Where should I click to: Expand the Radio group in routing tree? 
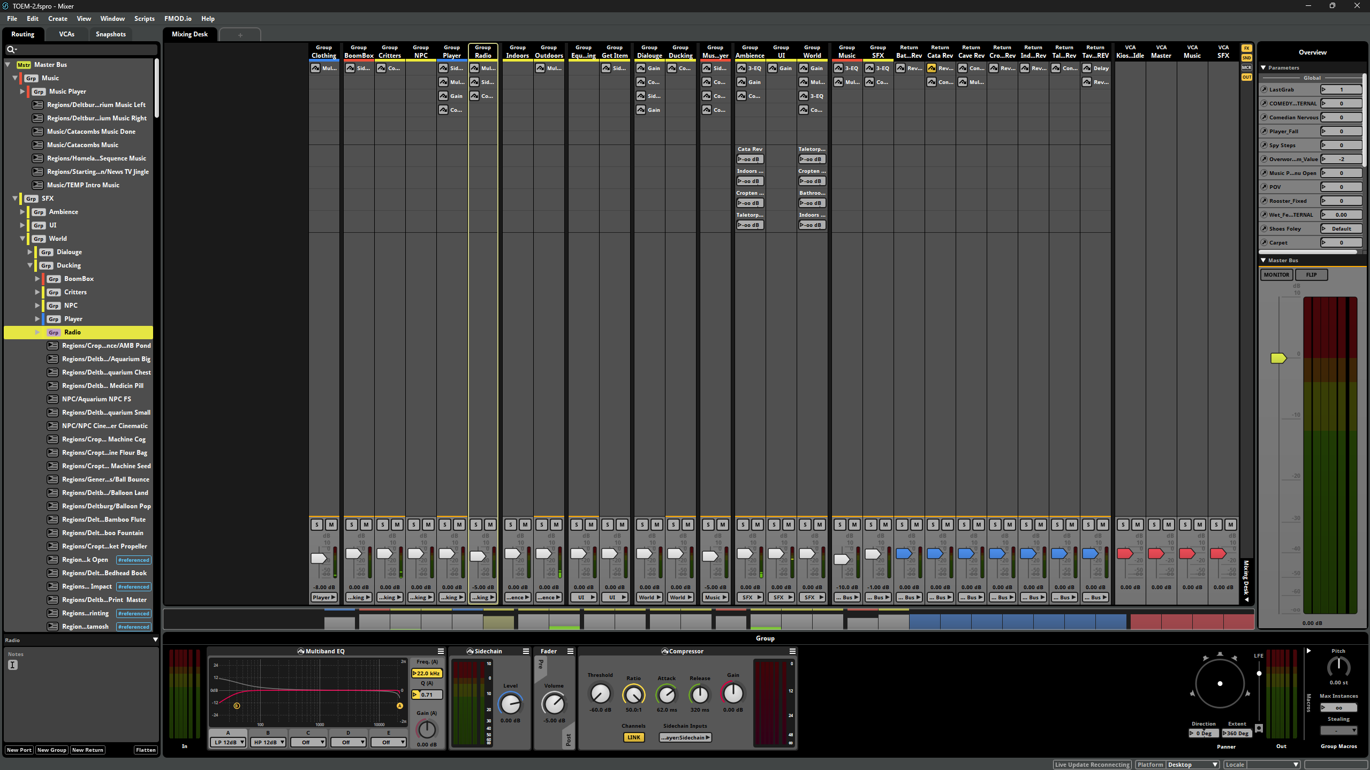point(37,332)
